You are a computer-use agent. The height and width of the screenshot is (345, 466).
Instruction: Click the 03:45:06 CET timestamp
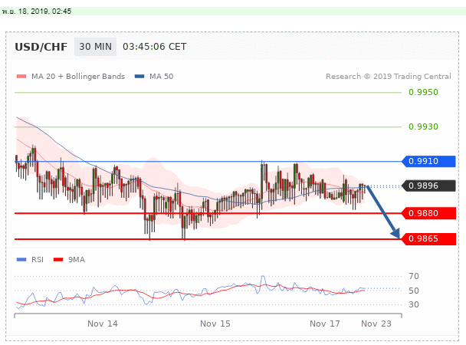pos(155,47)
